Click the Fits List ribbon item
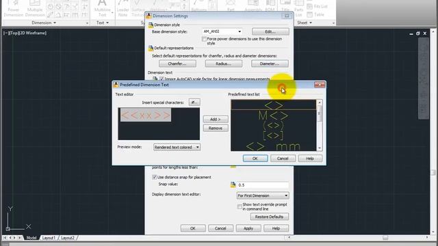438x246 pixels. [x=317, y=6]
